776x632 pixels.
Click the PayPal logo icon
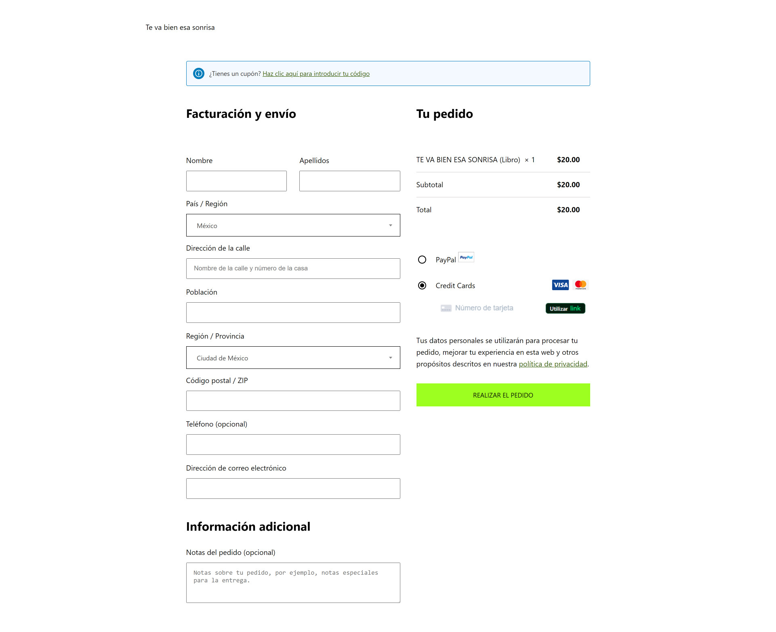(466, 257)
